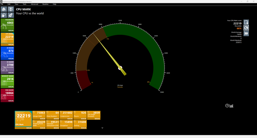This screenshot has height=138, width=257.
Task: Open the Advanced menu
Action: click(x=34, y=4)
